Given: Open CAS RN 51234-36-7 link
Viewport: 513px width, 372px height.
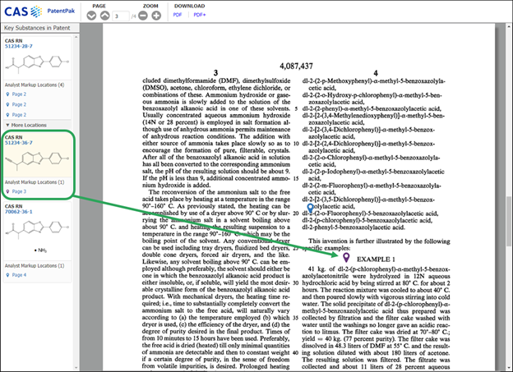Looking at the screenshot, I should coord(19,143).
